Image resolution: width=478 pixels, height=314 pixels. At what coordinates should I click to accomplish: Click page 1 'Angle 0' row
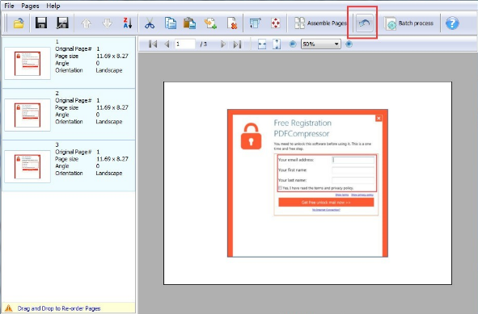[x=77, y=63]
